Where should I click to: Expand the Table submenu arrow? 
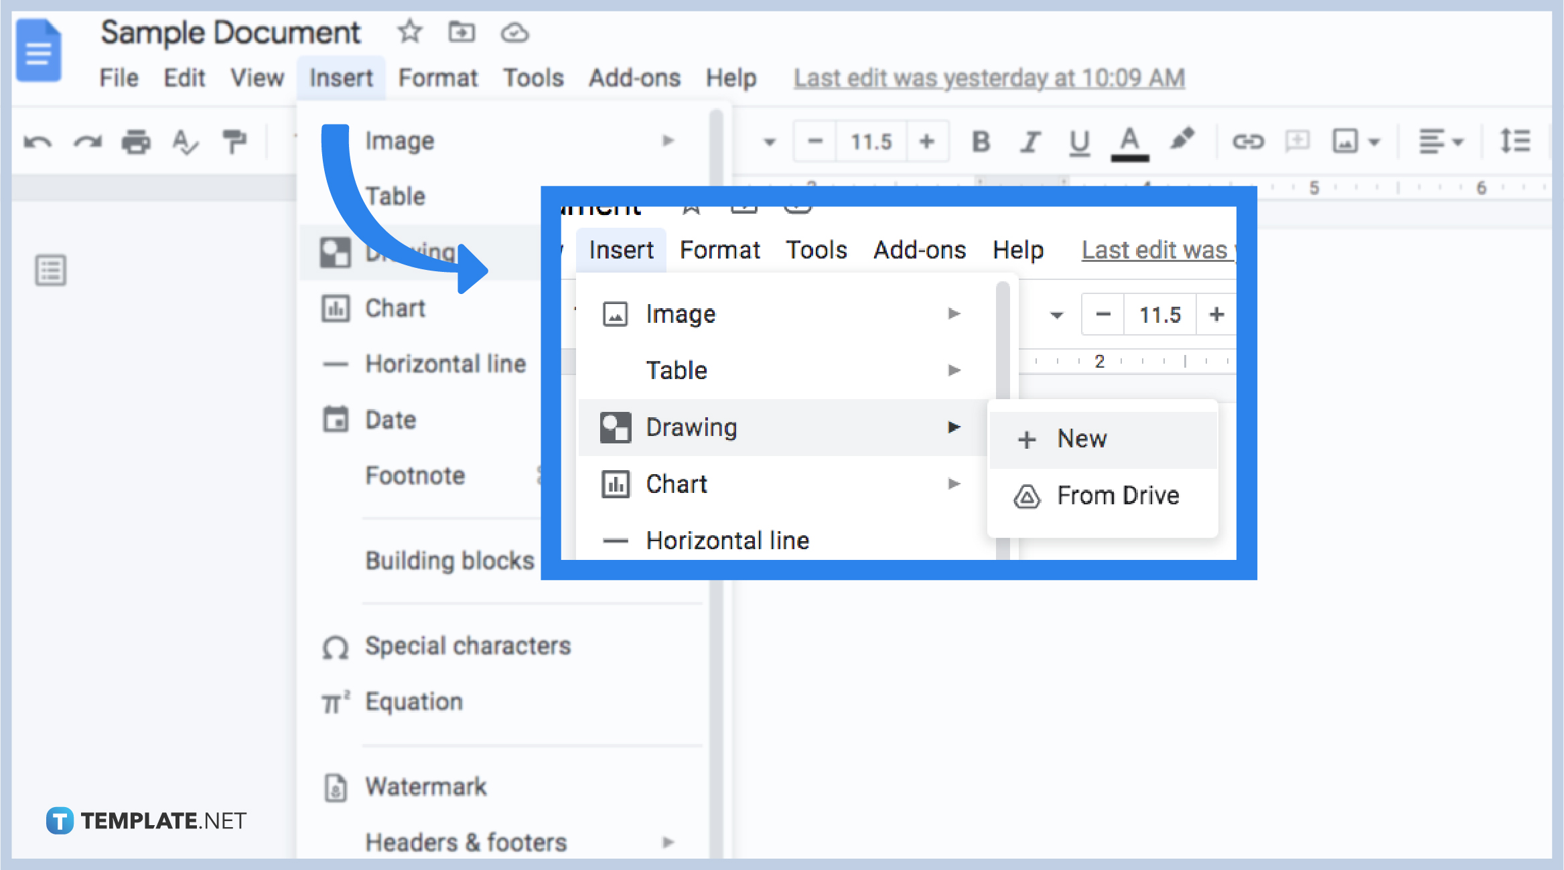coord(956,371)
